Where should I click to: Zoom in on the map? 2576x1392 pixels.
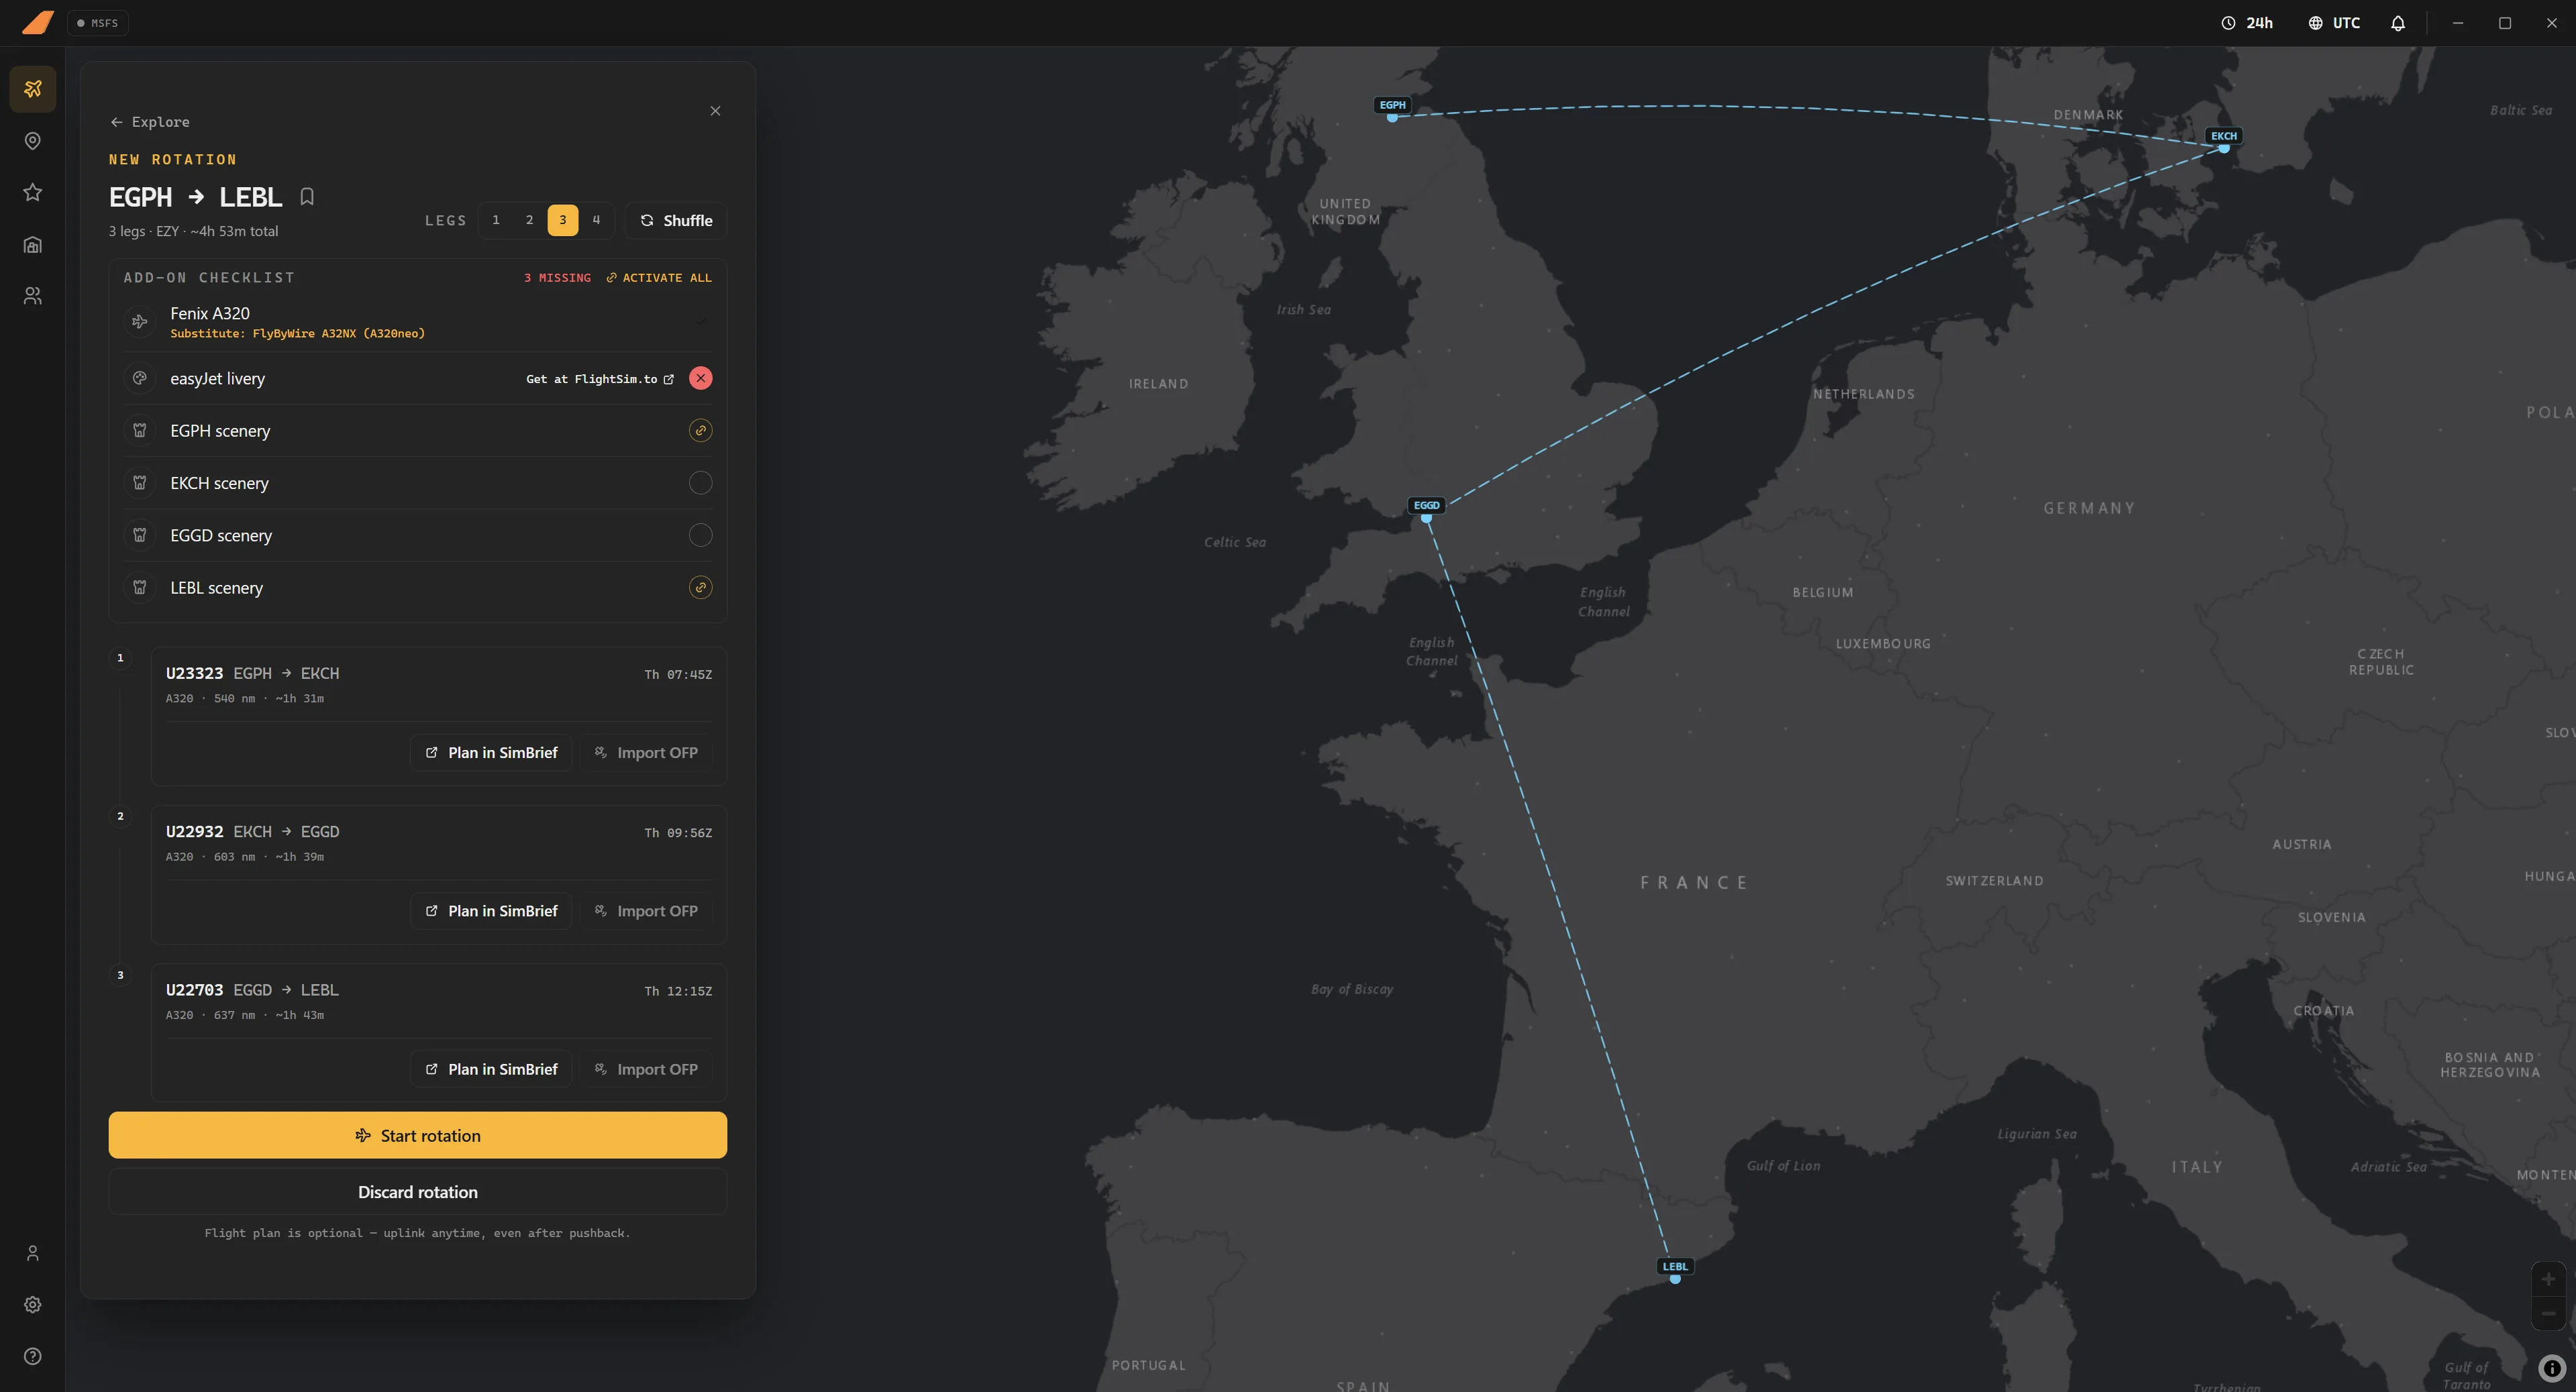[2548, 1279]
